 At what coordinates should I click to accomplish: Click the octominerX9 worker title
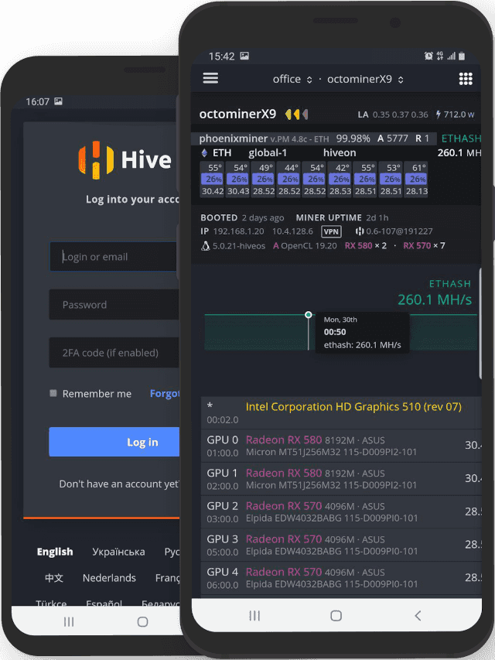pyautogui.click(x=237, y=114)
